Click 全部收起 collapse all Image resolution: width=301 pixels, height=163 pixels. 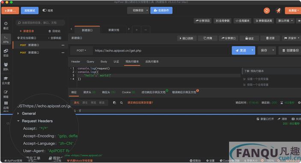point(55,38)
